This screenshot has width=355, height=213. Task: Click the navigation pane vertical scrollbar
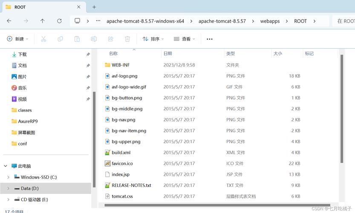[x=94, y=139]
